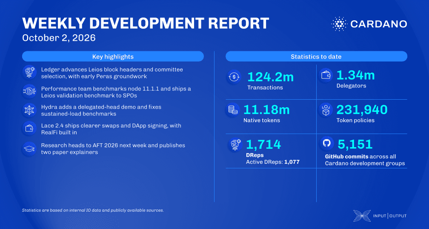Click the Delegators wallet icon

click(326, 75)
